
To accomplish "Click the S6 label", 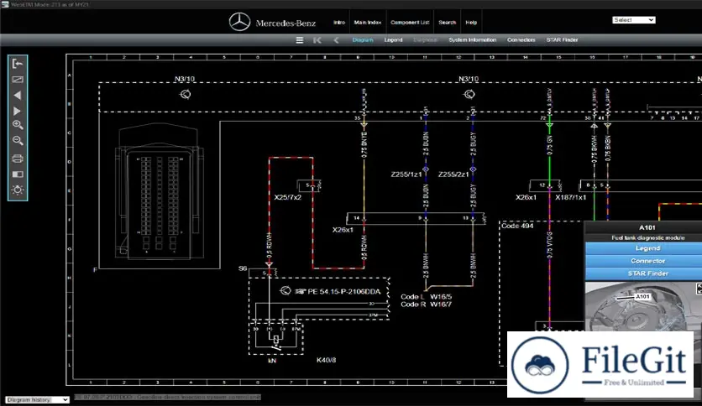I will (242, 268).
